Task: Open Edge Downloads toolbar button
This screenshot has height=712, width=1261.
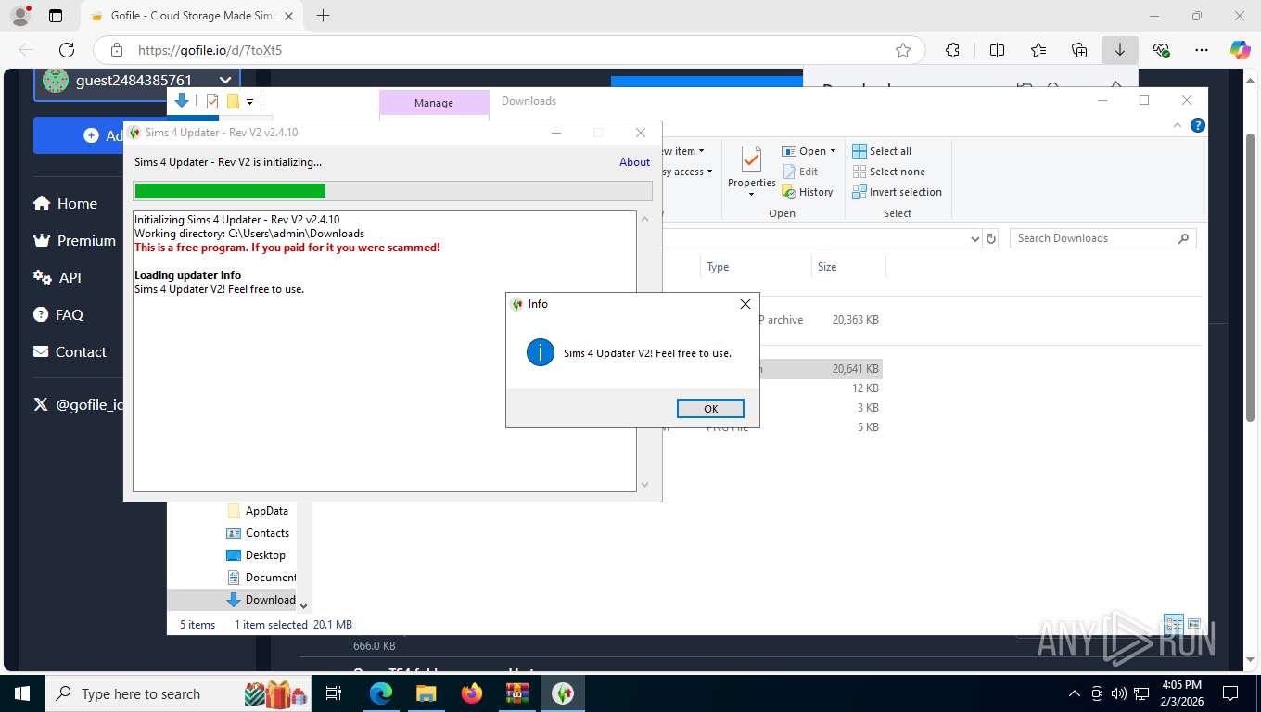Action: [x=1120, y=50]
